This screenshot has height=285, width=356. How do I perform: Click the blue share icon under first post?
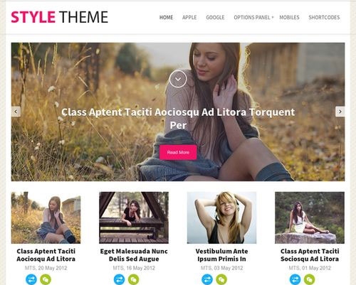pyautogui.click(x=31, y=279)
